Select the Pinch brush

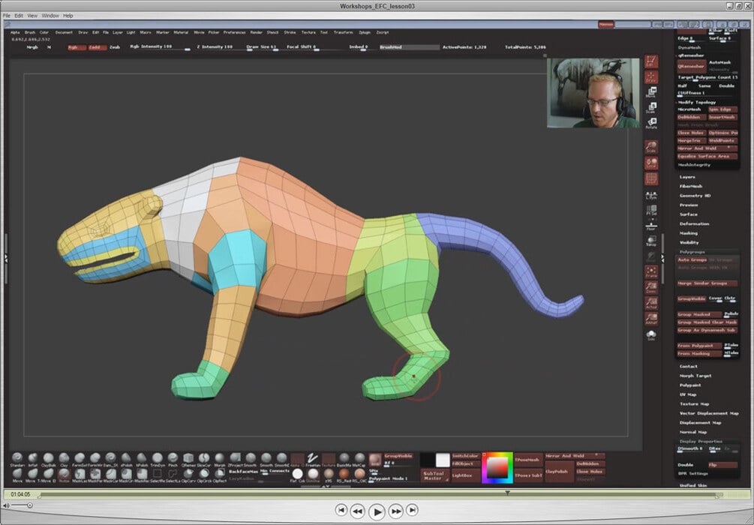pos(173,459)
